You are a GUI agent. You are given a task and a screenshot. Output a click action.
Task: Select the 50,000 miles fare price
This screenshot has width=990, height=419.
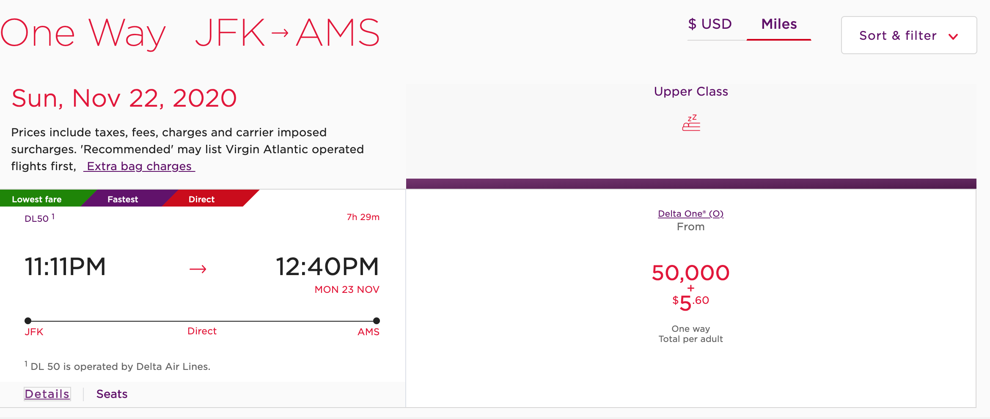pyautogui.click(x=690, y=273)
